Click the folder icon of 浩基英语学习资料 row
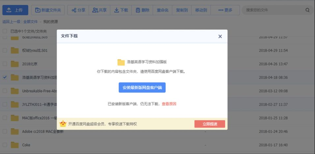This screenshot has height=154, width=315. [x=15, y=77]
